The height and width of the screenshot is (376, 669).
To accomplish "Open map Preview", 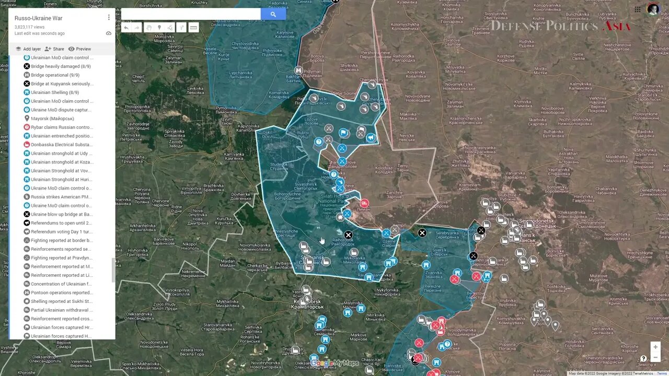I will [79, 49].
